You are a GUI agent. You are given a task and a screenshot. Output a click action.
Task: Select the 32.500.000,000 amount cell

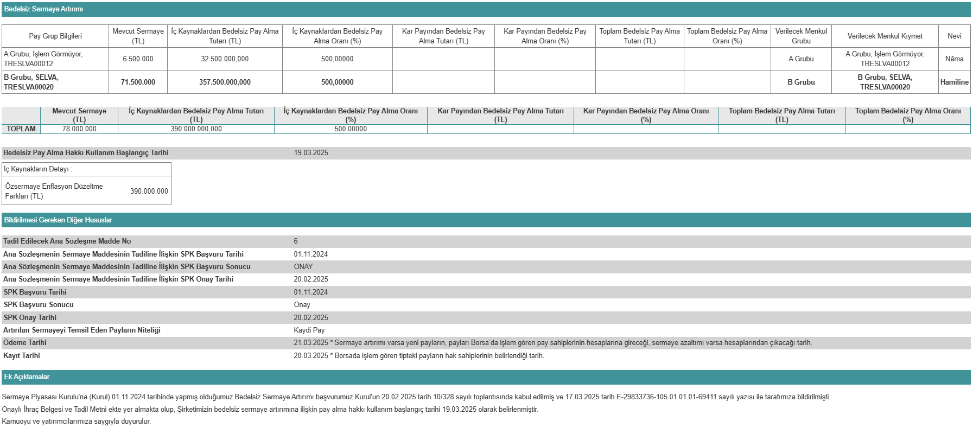pos(225,59)
